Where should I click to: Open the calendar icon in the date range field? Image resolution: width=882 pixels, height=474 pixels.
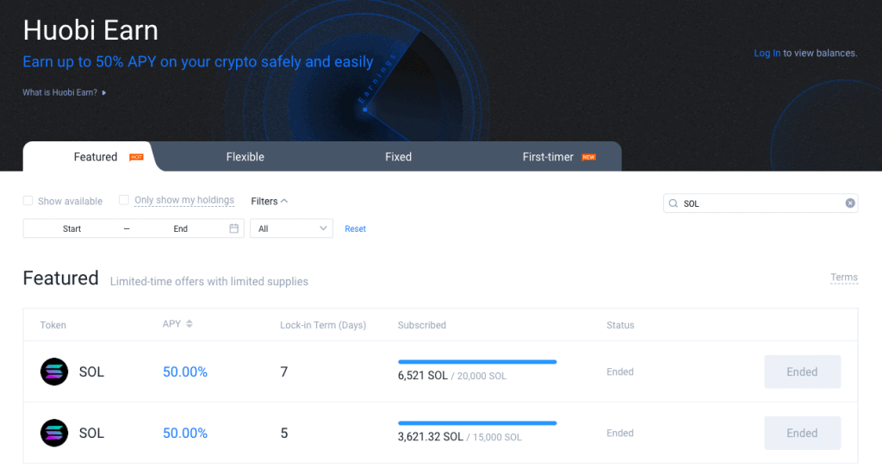234,228
